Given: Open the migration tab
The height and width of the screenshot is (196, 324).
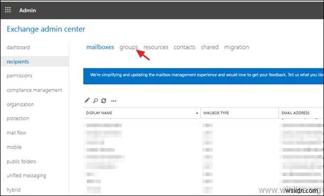Looking at the screenshot, I should click(236, 47).
